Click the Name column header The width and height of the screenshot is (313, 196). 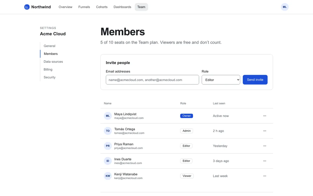107,103
